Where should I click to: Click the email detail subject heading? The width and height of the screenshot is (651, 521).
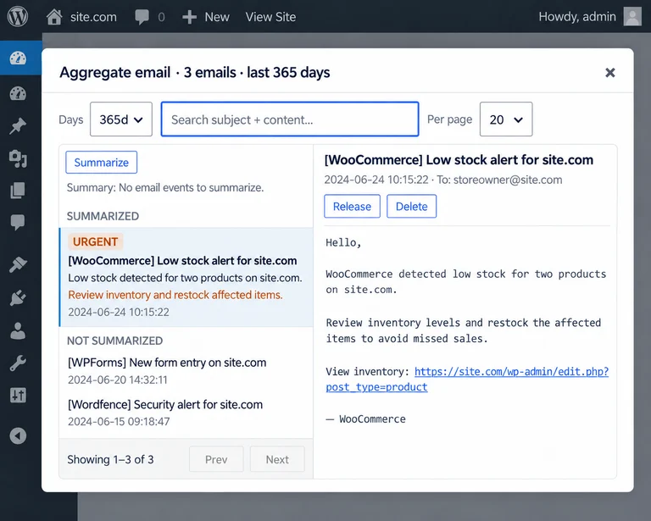[459, 160]
